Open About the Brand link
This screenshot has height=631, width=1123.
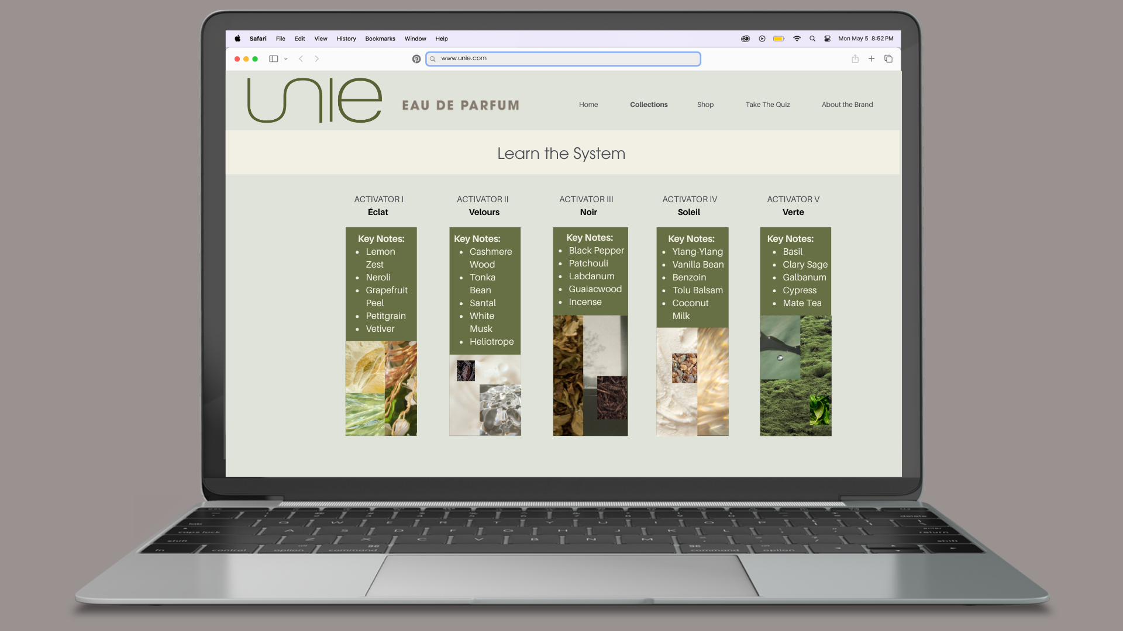[848, 105]
